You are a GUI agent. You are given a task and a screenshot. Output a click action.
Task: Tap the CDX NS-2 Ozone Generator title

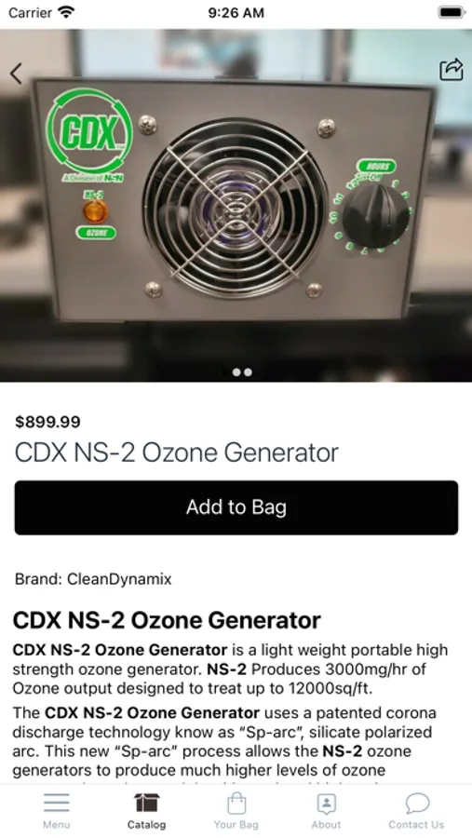pyautogui.click(x=176, y=453)
